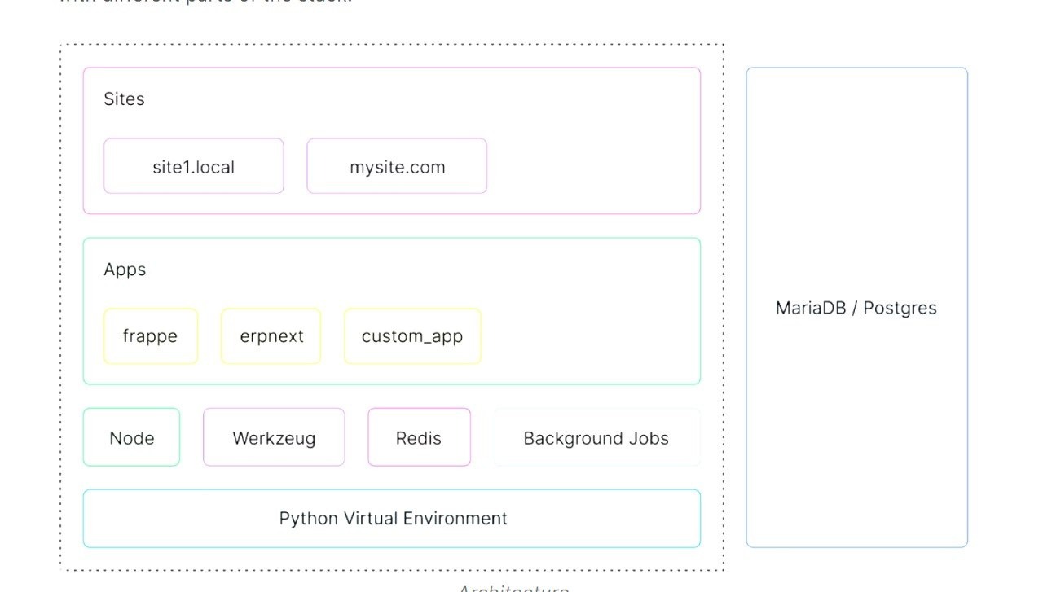This screenshot has height=592, width=1043.
Task: Click the Python Virtual Environment bar
Action: coord(393,518)
